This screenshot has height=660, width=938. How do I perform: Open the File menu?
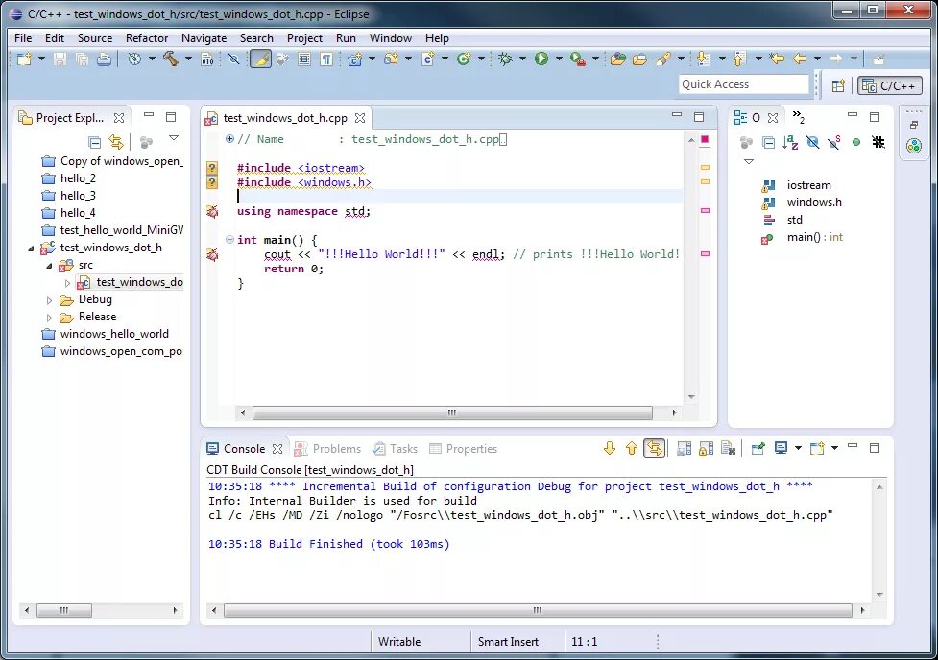[23, 38]
